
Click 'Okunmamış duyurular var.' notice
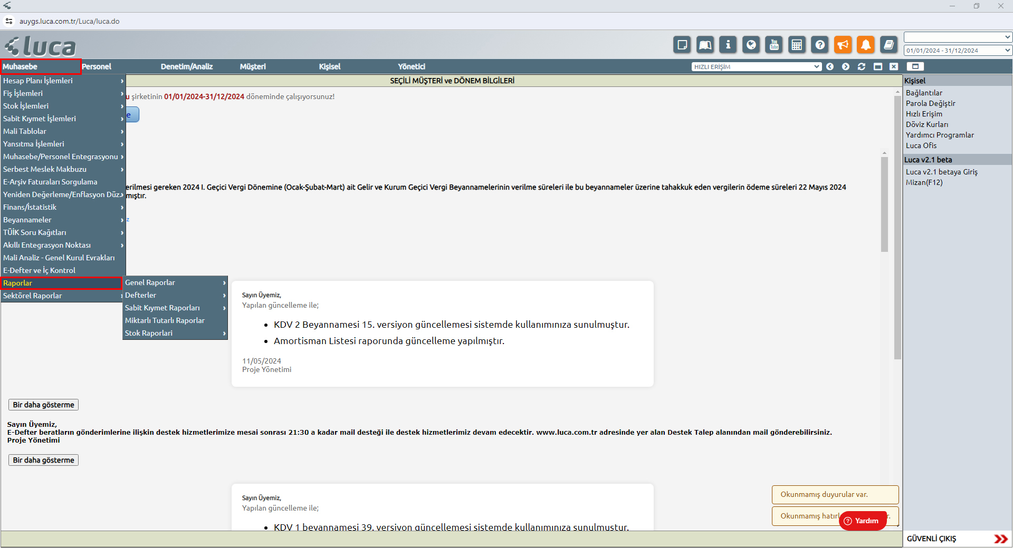pyautogui.click(x=835, y=494)
